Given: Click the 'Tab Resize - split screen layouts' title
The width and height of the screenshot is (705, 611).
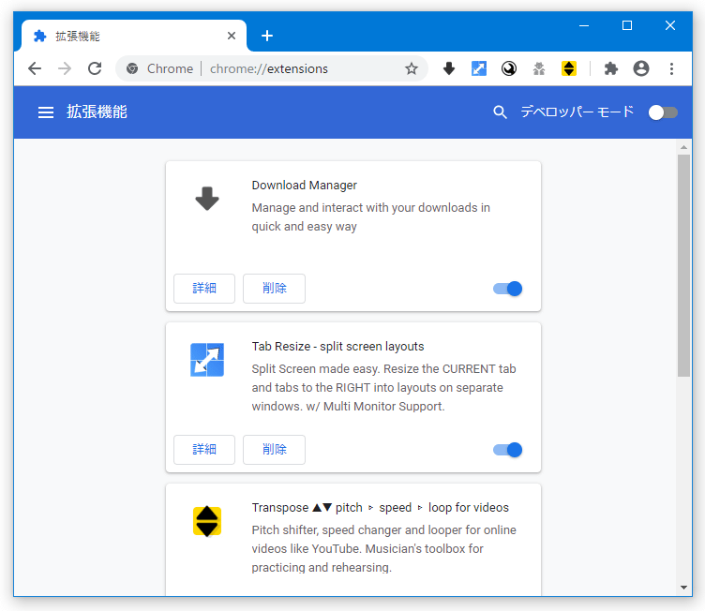Looking at the screenshot, I should click(x=338, y=346).
